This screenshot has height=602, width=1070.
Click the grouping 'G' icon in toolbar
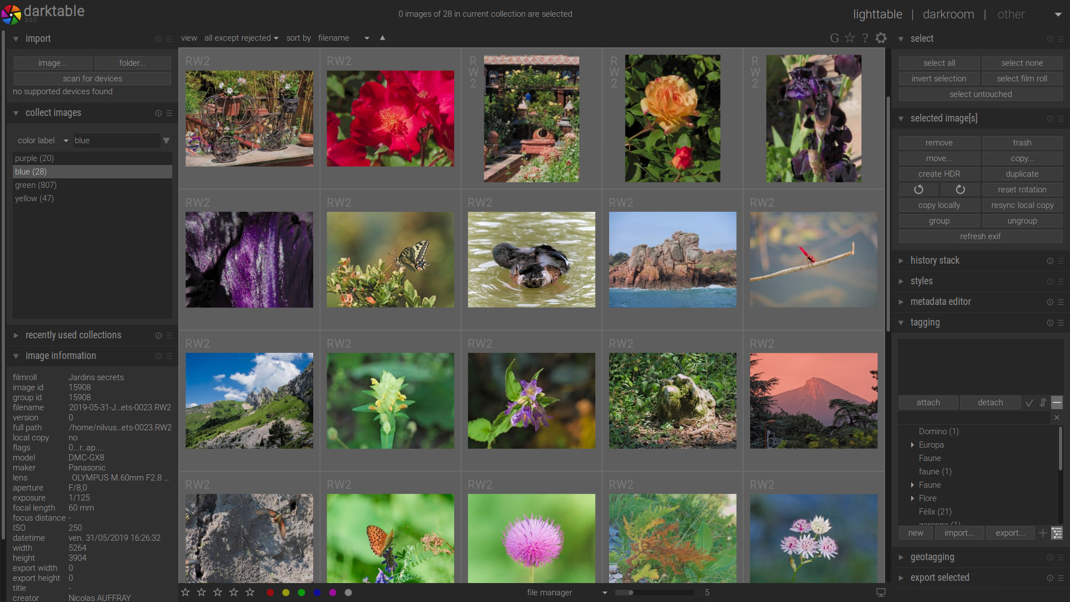834,38
